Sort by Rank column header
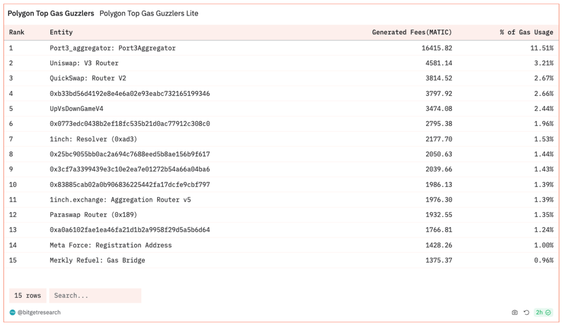562x327 pixels. 17,32
